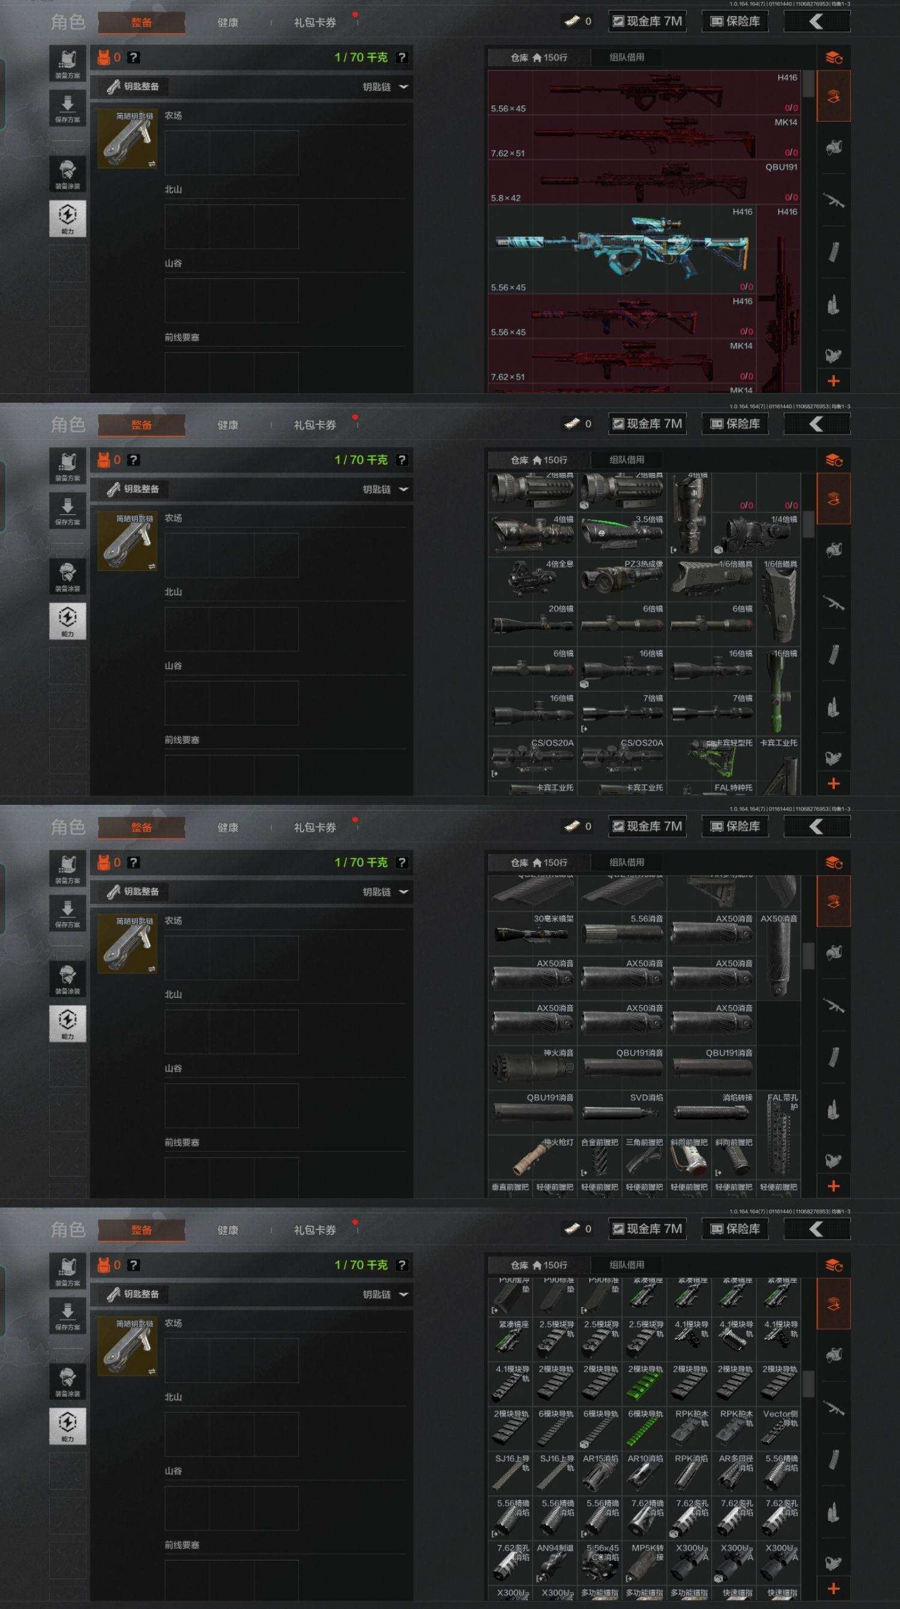Choose the 30毫米镜架 scope mount
The height and width of the screenshot is (1609, 900).
tap(532, 933)
